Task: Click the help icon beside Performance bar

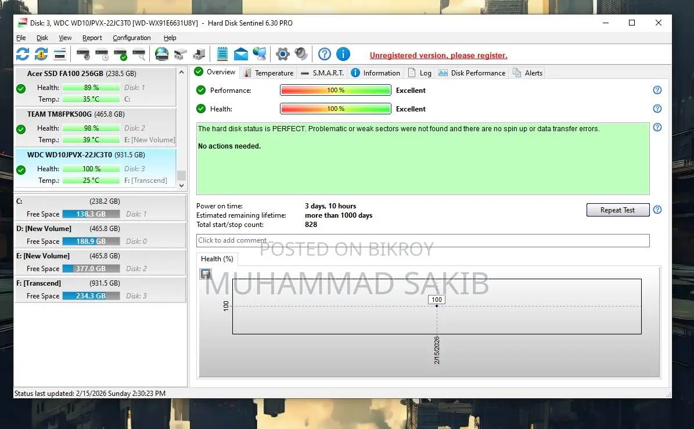Action: [x=657, y=90]
